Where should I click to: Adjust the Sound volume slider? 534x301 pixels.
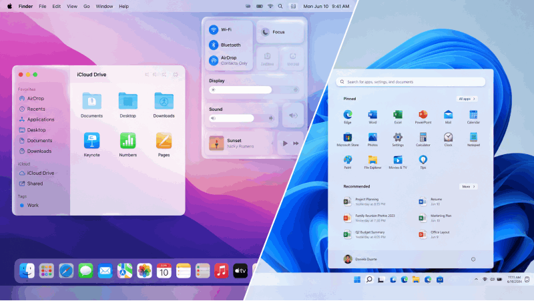(x=242, y=118)
